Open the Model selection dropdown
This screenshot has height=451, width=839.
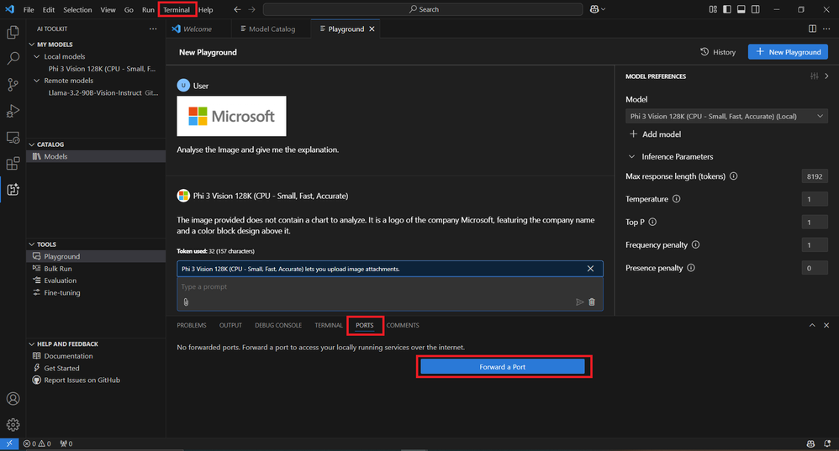coord(726,117)
